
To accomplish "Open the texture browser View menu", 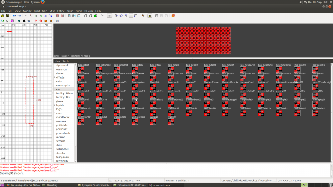I will tap(57, 61).
